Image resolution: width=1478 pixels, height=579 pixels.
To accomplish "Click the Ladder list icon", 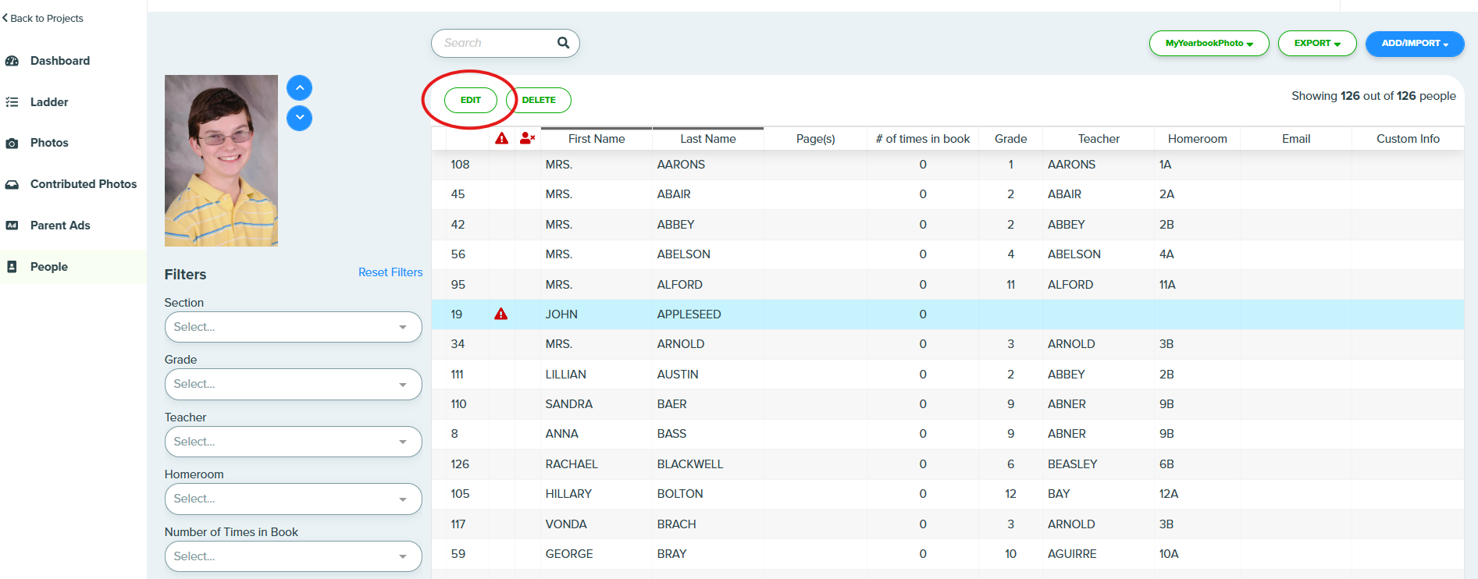I will tap(12, 102).
